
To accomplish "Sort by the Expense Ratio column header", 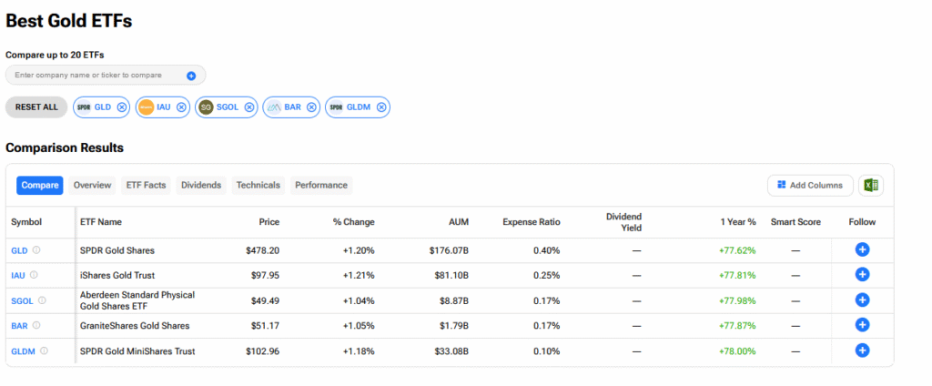I will (532, 222).
